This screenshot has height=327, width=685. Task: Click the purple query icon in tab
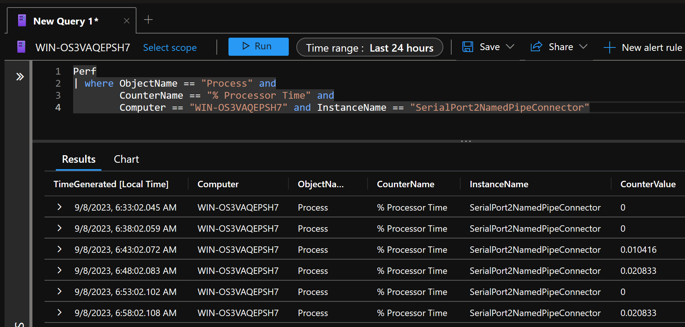pos(22,21)
